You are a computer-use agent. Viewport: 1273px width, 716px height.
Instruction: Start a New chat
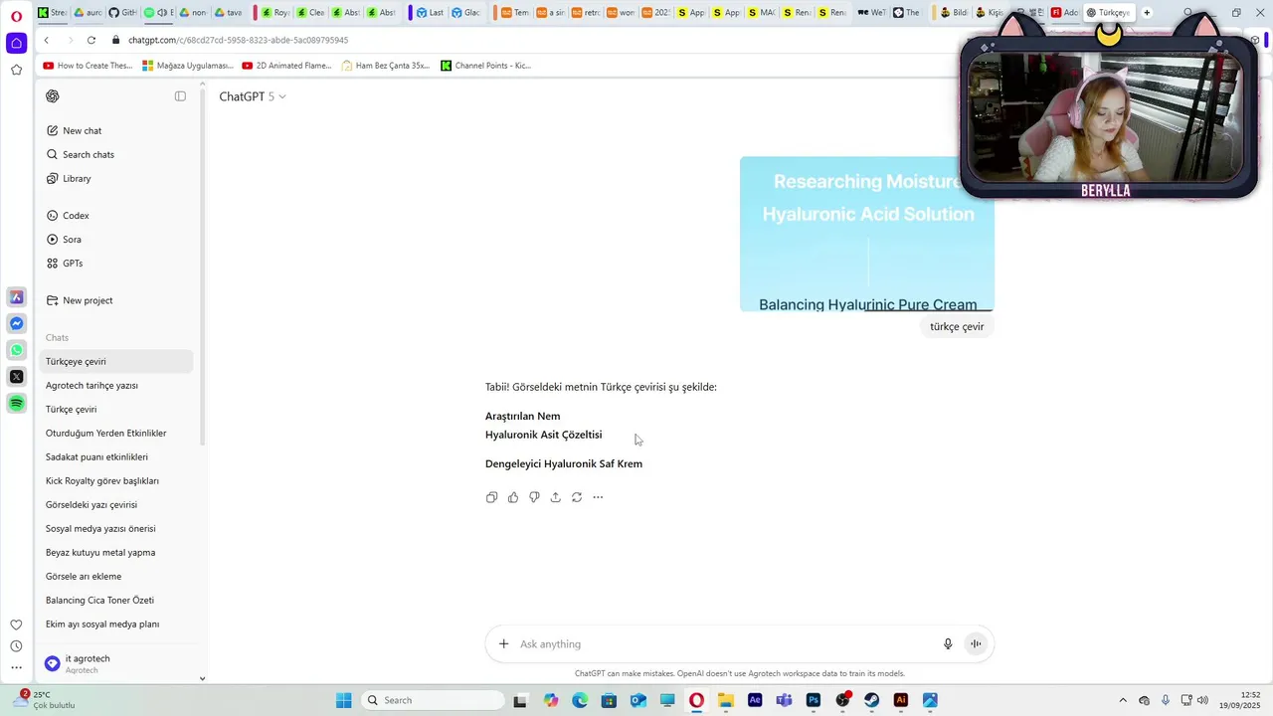[x=116, y=131]
